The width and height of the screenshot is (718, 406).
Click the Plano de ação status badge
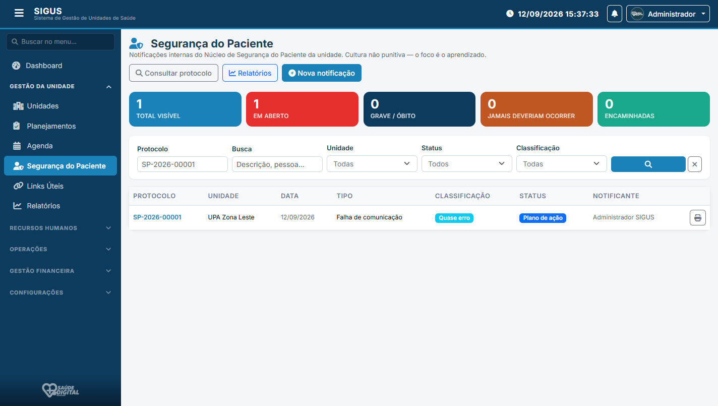click(x=543, y=218)
